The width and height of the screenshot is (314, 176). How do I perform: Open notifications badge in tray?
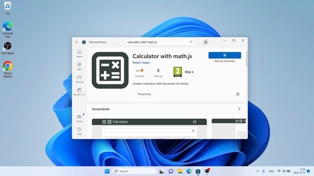[x=309, y=171]
